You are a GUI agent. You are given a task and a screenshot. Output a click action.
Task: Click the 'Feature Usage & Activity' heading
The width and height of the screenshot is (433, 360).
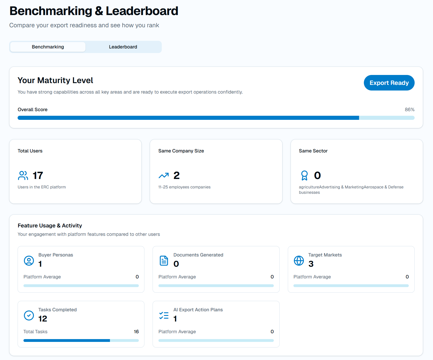click(50, 226)
